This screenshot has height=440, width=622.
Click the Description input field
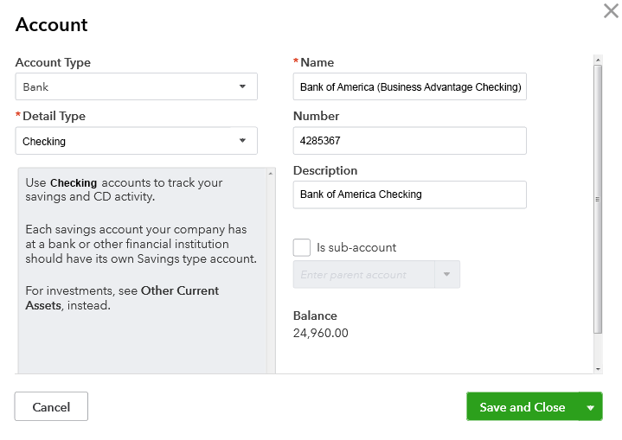pos(410,194)
